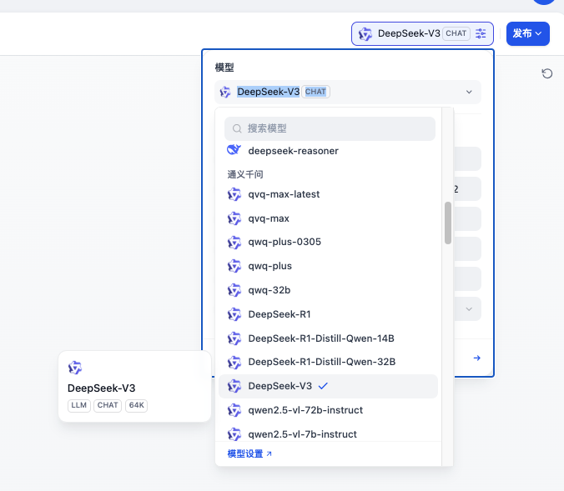Click the magnifier icon in model search
This screenshot has width=564, height=491.
click(x=237, y=128)
